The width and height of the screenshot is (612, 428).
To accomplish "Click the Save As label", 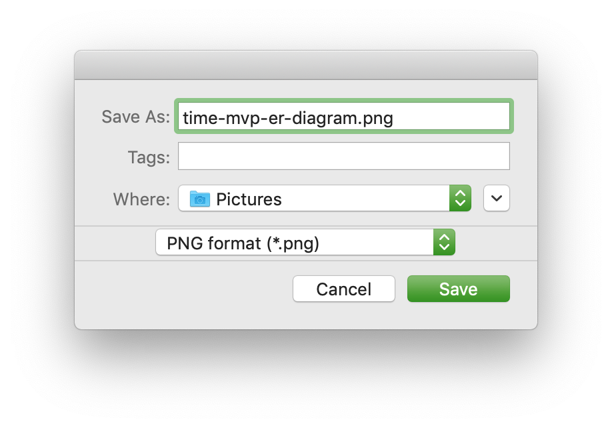I will click(135, 117).
